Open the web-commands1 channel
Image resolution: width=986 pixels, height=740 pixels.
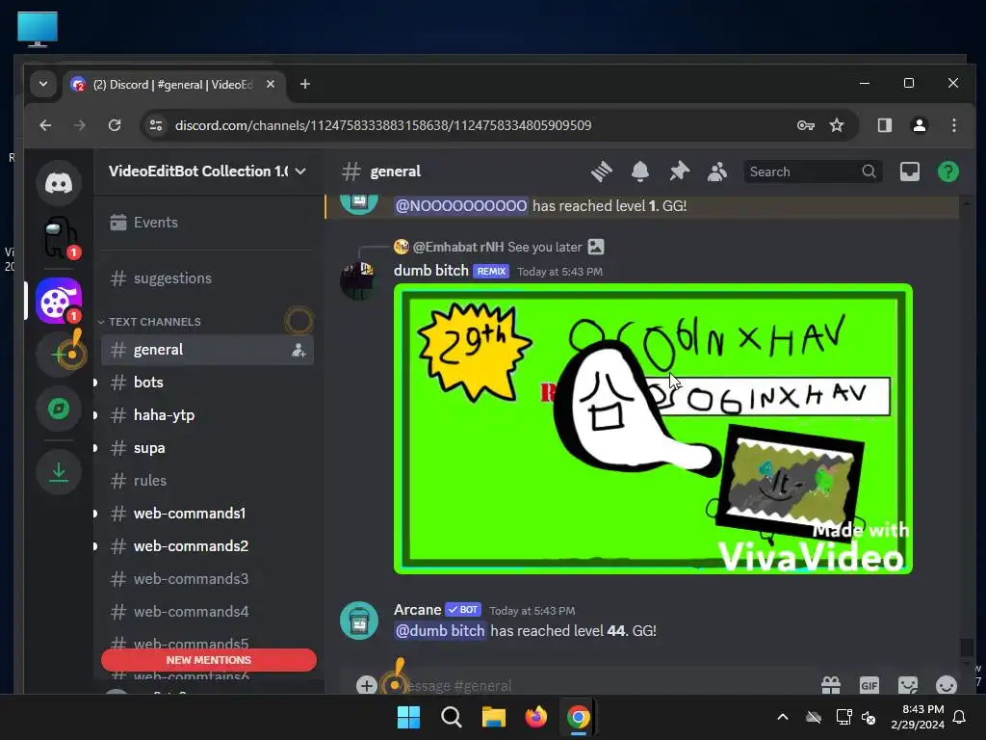click(x=208, y=514)
